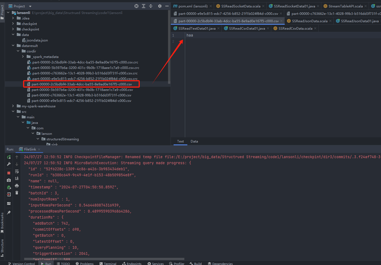Print the console output

[17, 186]
